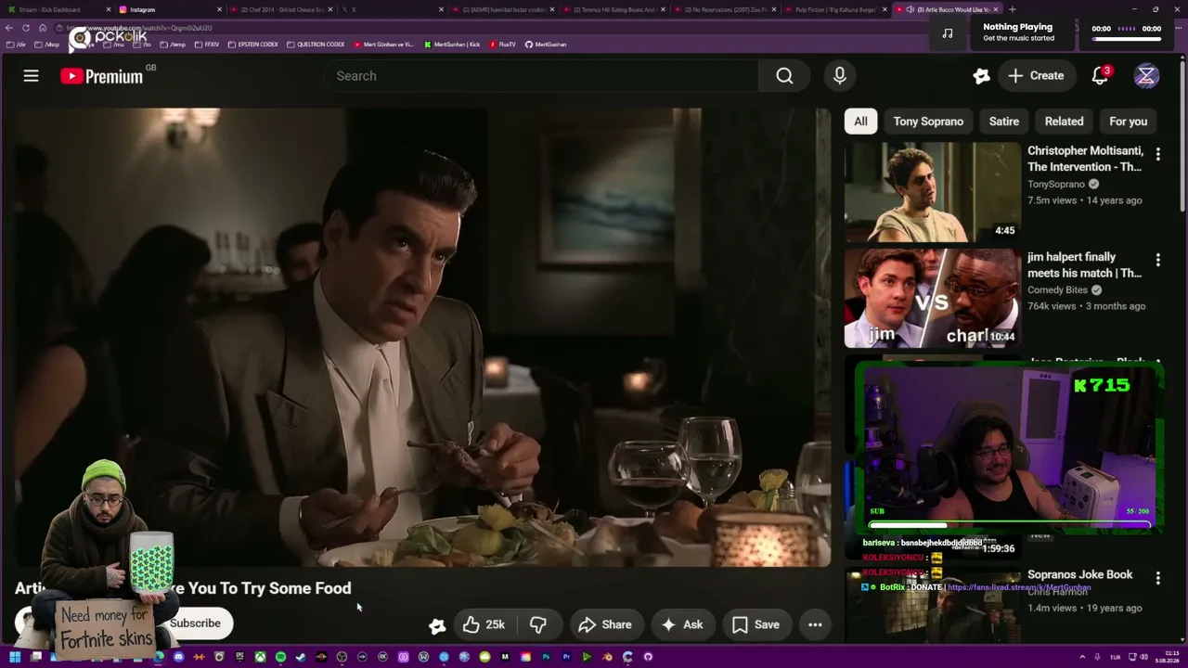Open the QUELTRON CODEX bookmark
1188x668 pixels.
[x=316, y=45]
